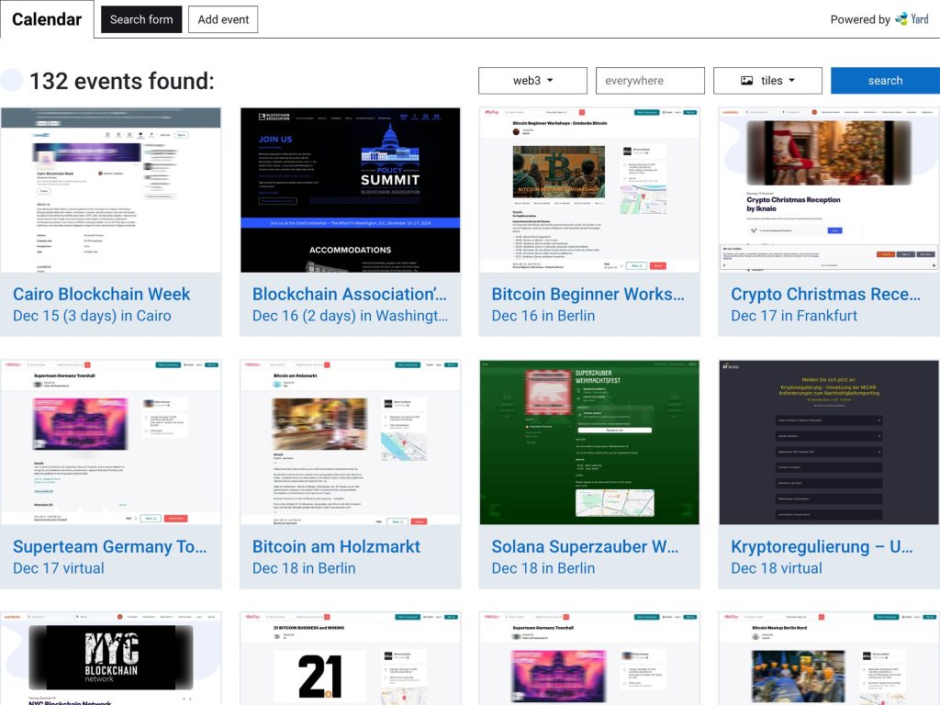Image resolution: width=940 pixels, height=705 pixels.
Task: Click the Dec 17 virtual date text
Action: point(58,567)
